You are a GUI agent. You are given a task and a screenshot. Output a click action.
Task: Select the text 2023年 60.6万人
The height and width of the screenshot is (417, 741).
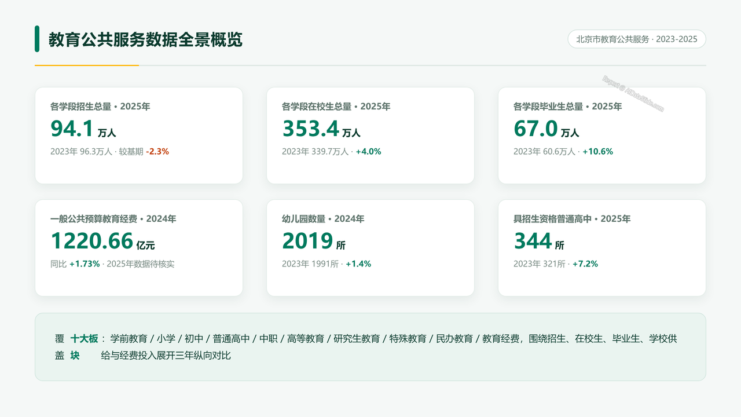point(544,151)
